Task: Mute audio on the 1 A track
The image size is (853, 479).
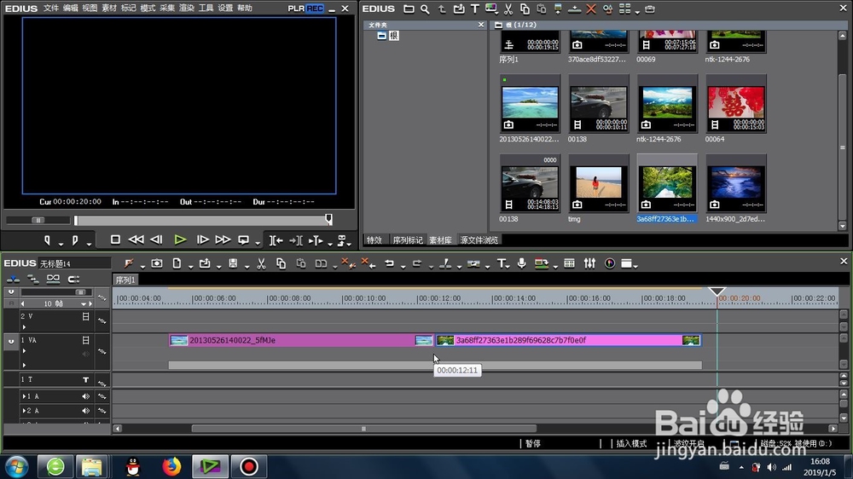Action: (85, 396)
